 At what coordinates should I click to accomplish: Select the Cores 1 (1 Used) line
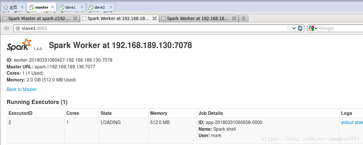click(x=25, y=73)
